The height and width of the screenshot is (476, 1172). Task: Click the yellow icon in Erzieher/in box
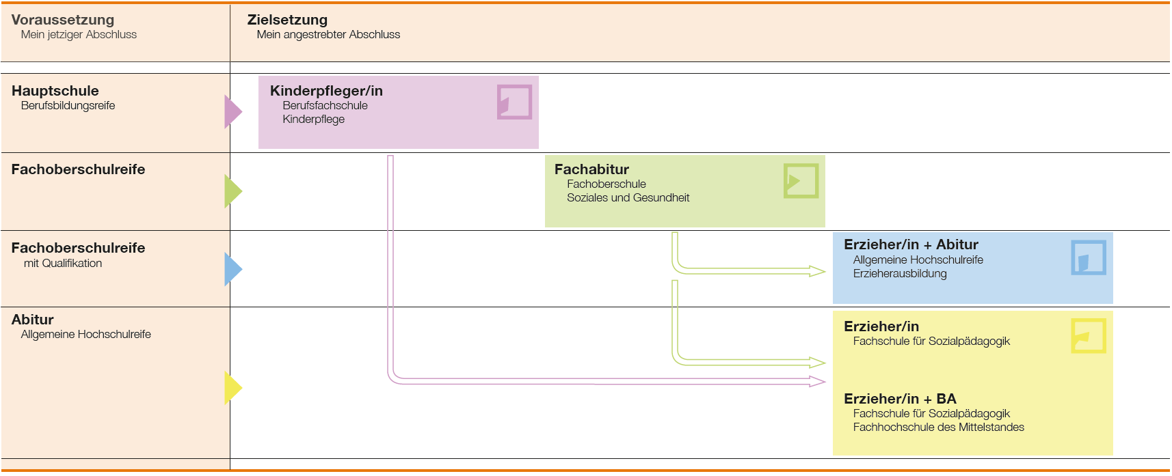[1088, 336]
